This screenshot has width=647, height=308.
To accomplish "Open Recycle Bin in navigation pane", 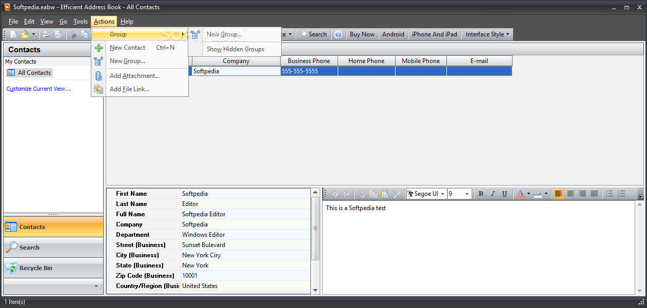I will [53, 268].
